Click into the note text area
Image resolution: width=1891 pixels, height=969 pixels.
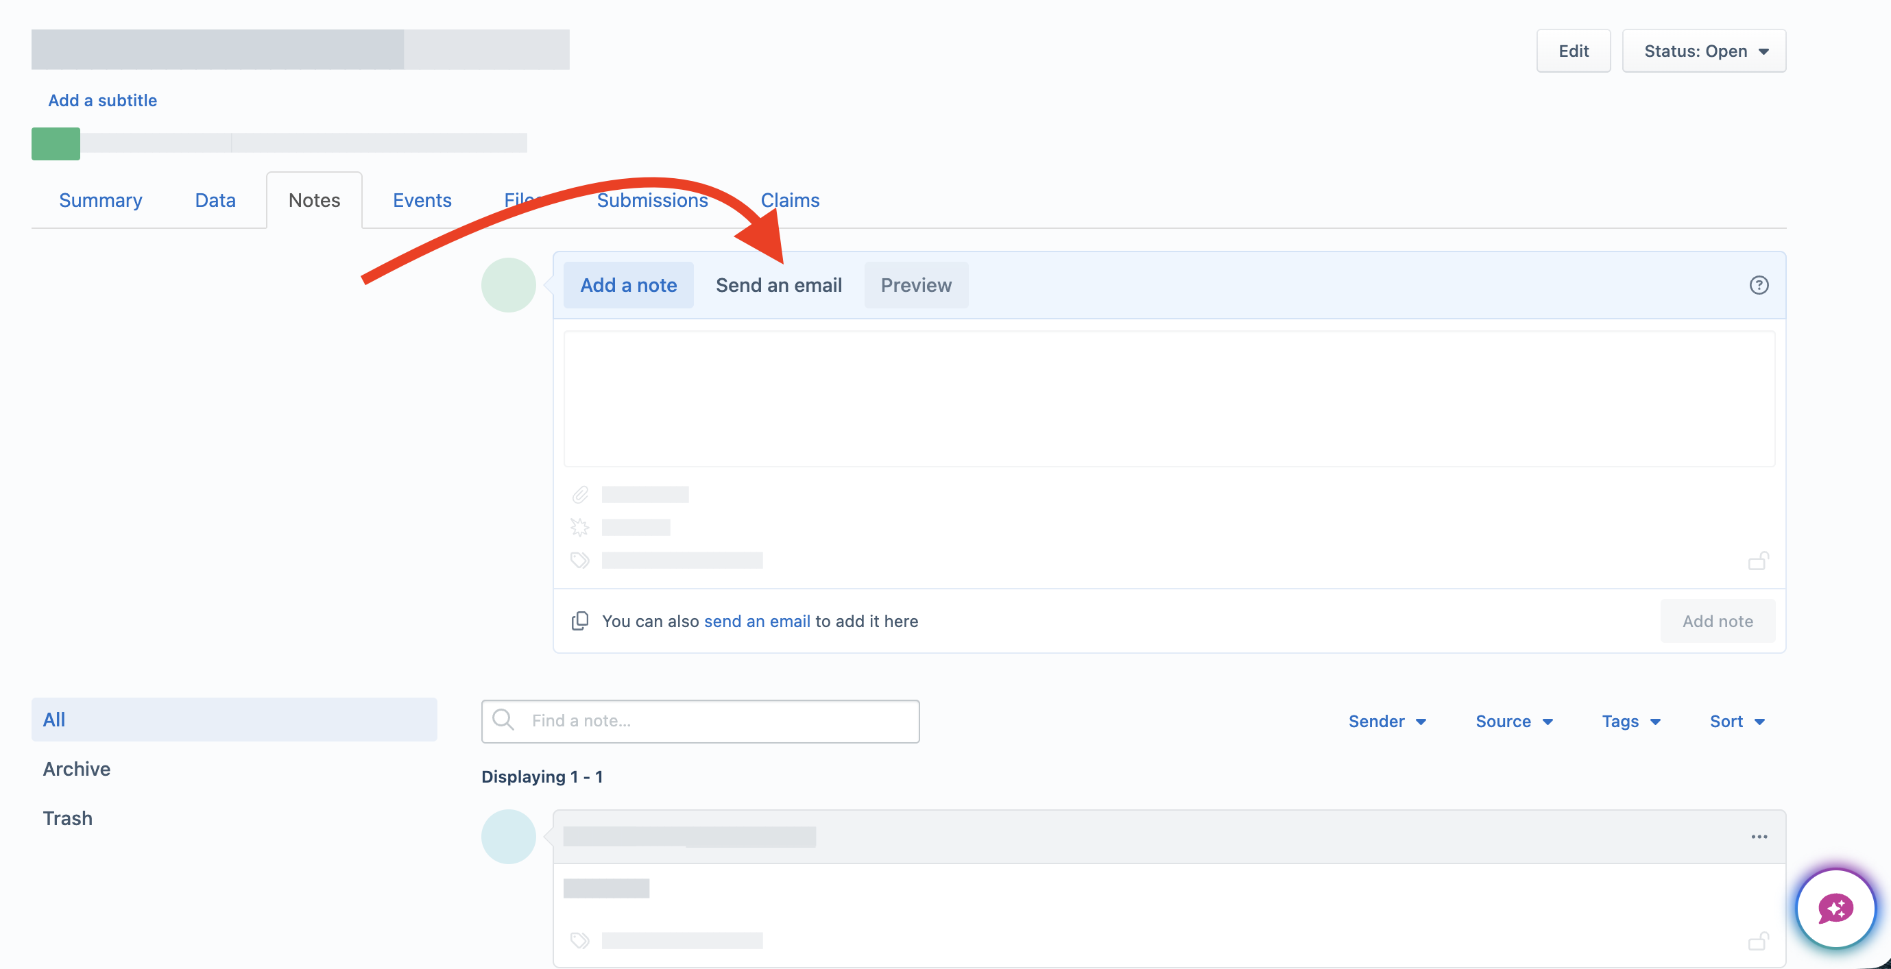click(1170, 398)
